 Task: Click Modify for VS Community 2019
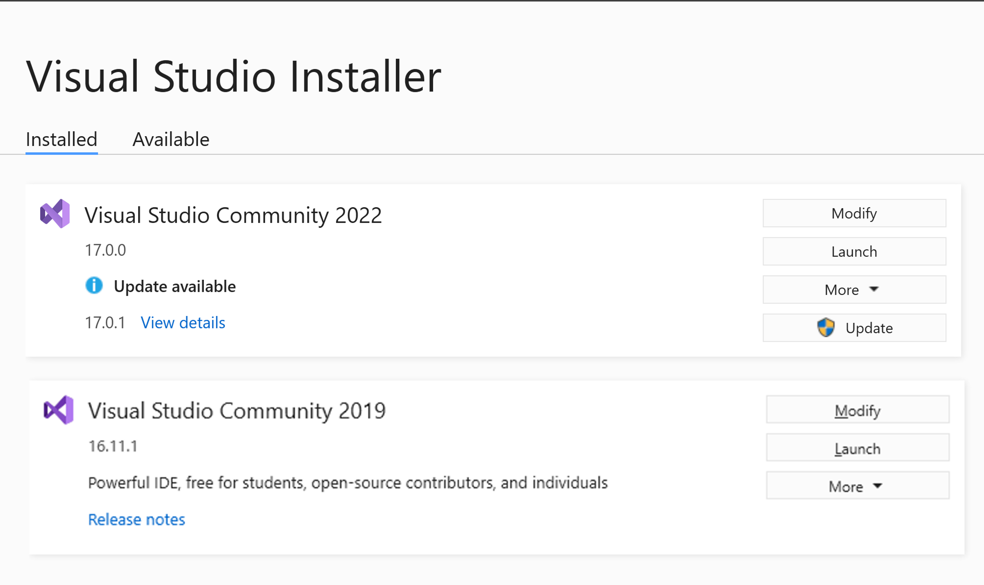click(857, 409)
